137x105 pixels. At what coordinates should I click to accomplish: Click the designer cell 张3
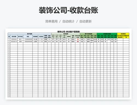click(61, 39)
